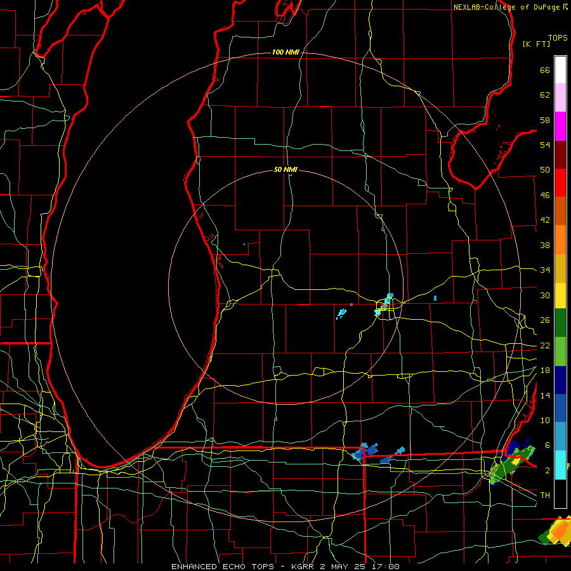Click the light pink legend swatch
The image size is (571, 571).
point(560,97)
